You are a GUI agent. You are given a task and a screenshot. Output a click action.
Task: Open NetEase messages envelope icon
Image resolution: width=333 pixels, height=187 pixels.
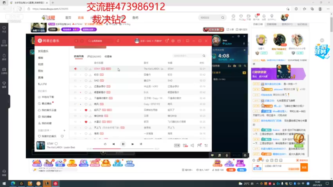pos(179,41)
